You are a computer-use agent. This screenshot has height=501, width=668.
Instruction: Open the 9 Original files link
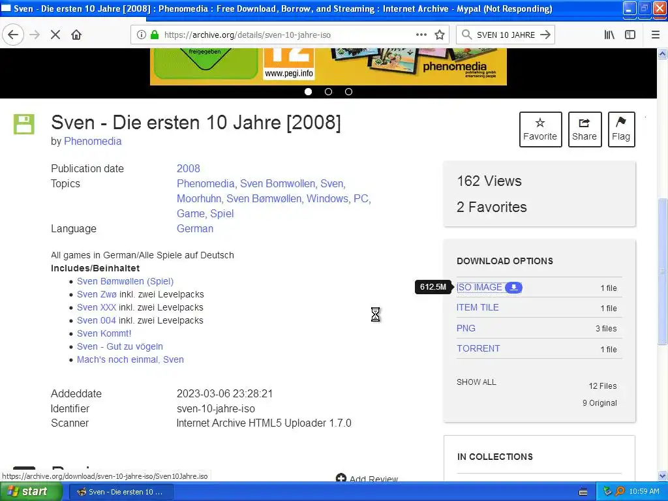(x=600, y=403)
